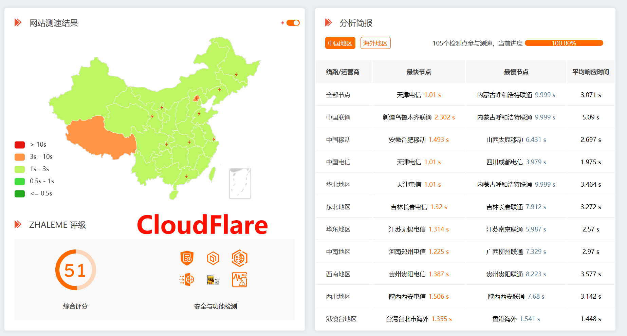Click the red > 10s legend swatch

[x=20, y=145]
